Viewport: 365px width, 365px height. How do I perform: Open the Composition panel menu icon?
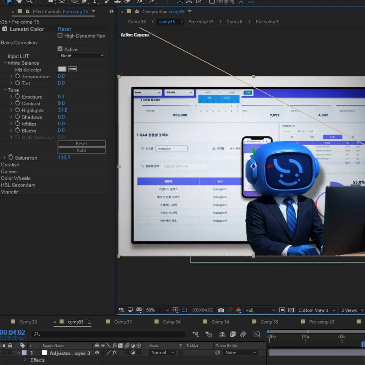190,12
